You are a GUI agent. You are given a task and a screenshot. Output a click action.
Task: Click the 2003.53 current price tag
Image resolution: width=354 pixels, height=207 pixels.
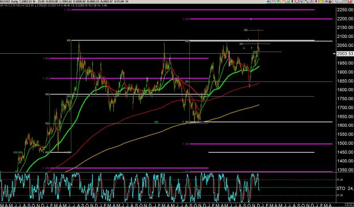coord(345,54)
